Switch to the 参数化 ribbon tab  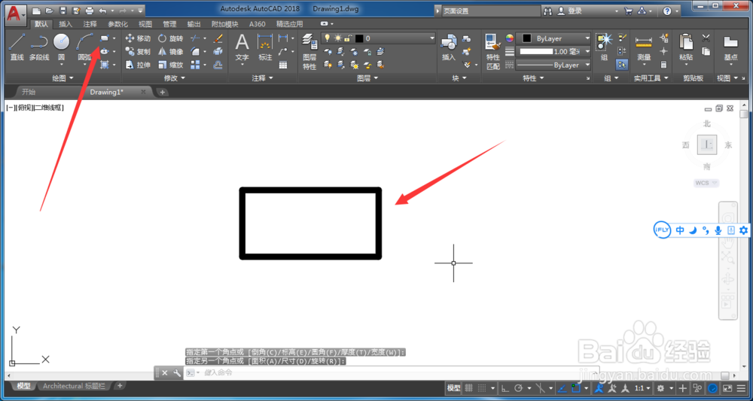(x=117, y=24)
